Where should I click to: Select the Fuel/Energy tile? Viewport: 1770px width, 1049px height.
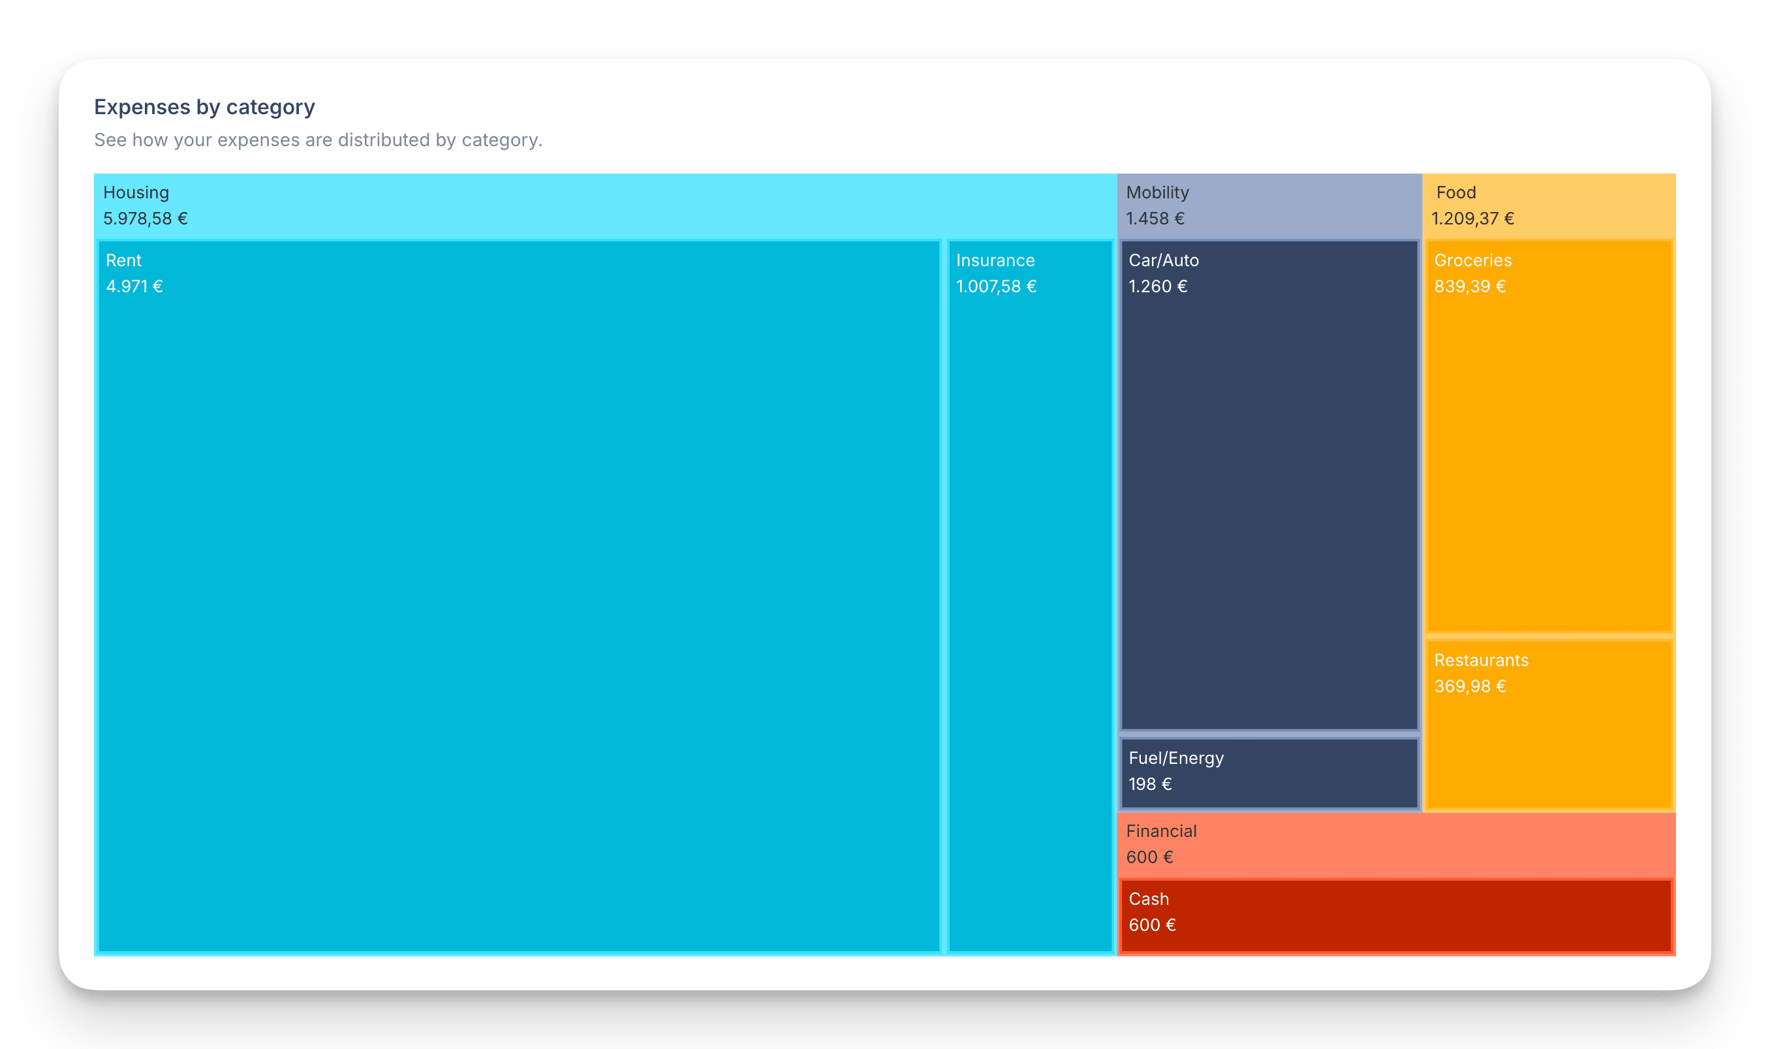[1269, 772]
